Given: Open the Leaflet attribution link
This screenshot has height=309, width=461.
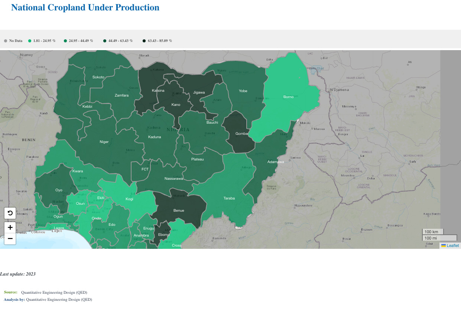Looking at the screenshot, I should 452,245.
